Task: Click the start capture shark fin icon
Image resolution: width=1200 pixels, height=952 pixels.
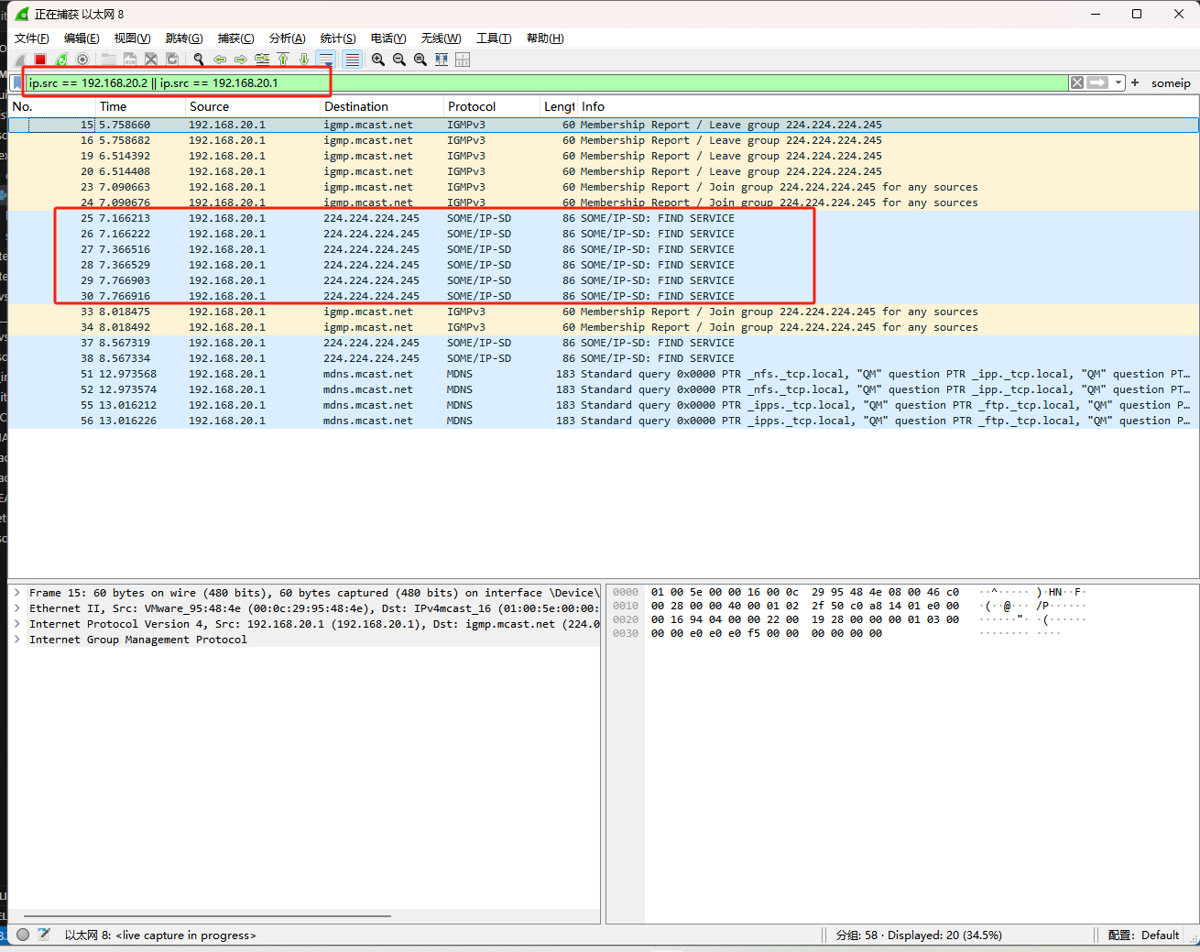Action: [x=20, y=60]
